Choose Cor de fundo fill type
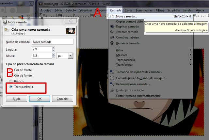 [x=11, y=75]
